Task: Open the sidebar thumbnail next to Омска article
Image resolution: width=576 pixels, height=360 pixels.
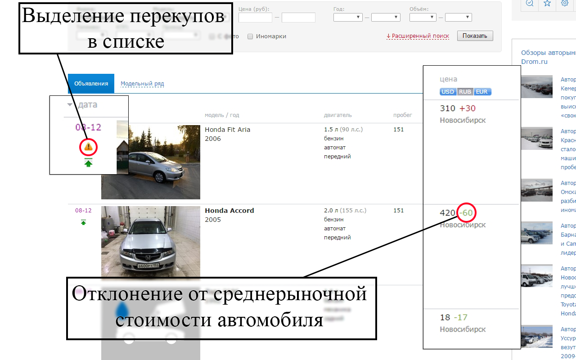Action: 537,190
